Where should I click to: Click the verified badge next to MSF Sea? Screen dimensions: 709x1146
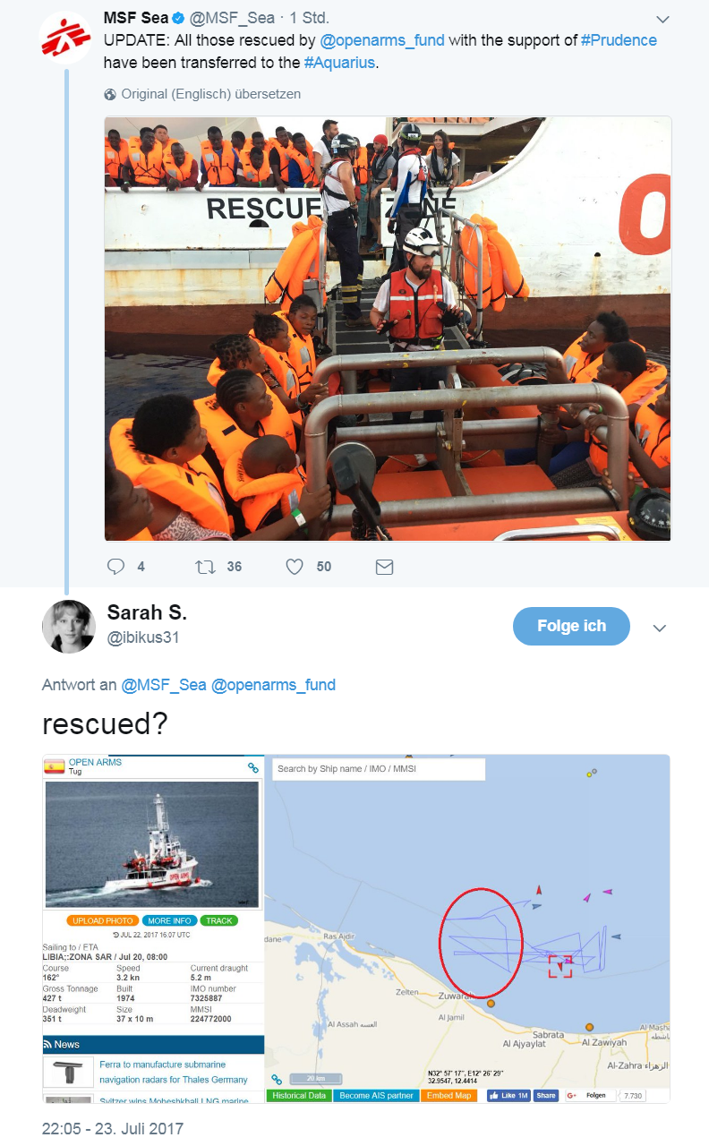coord(178,18)
